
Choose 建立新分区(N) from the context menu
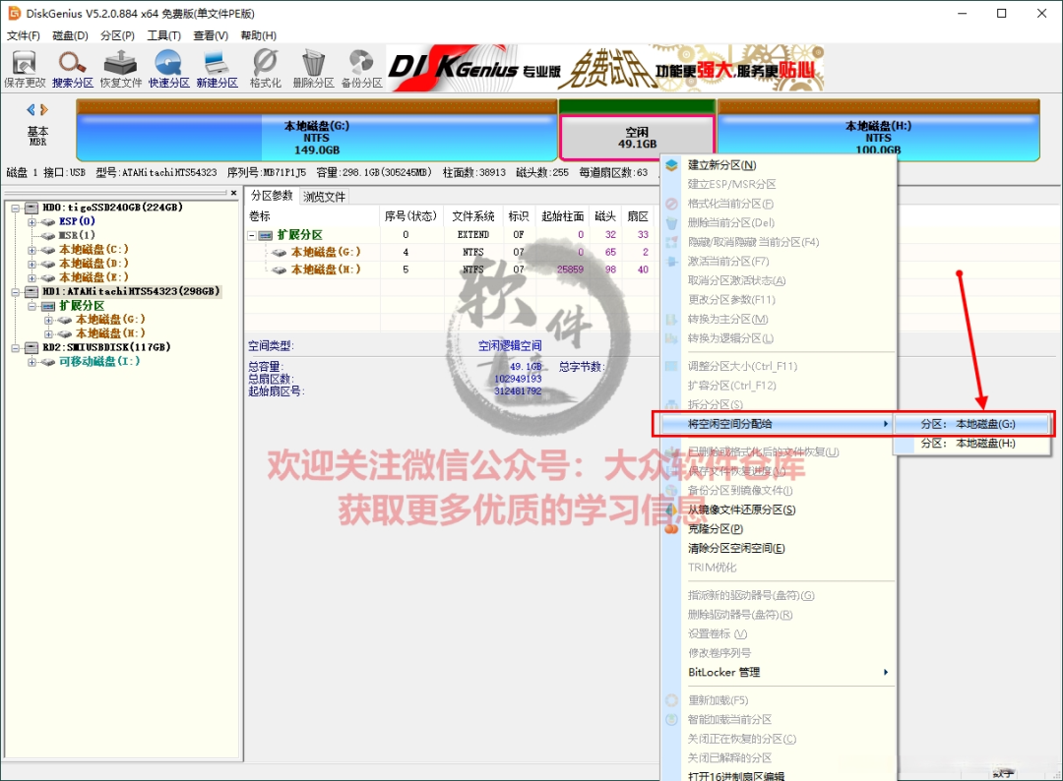click(779, 165)
